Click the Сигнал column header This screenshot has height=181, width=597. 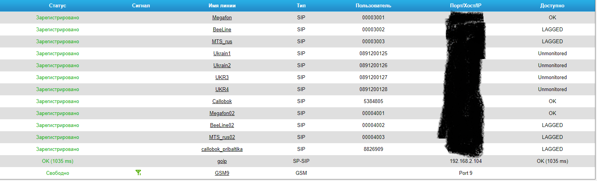coord(141,6)
